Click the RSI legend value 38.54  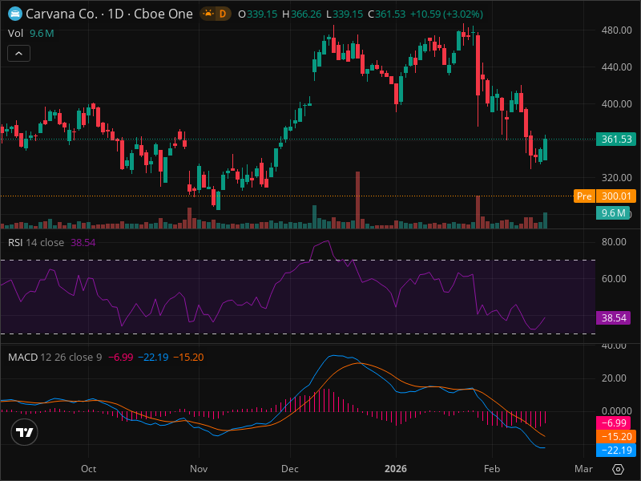pyautogui.click(x=83, y=243)
